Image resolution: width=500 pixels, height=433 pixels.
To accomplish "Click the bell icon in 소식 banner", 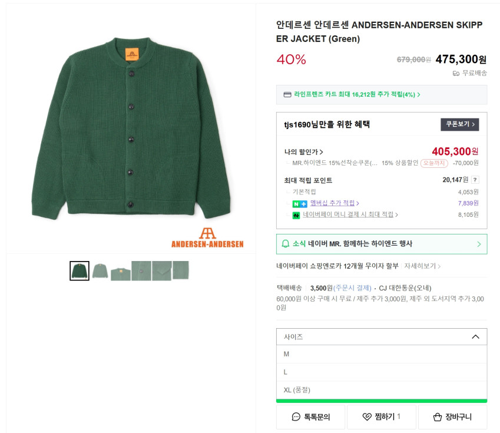I will (286, 244).
